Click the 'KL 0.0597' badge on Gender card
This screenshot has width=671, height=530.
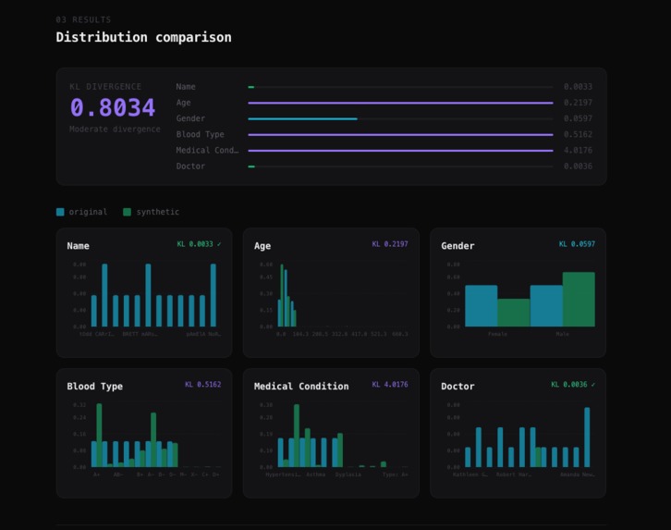pos(577,244)
